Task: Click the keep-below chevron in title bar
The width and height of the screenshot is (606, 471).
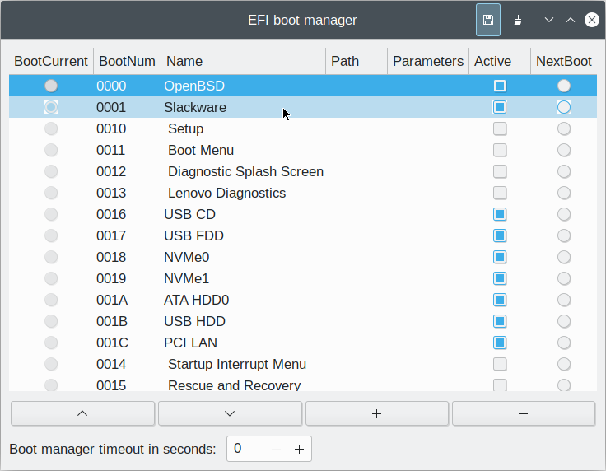Action: pyautogui.click(x=549, y=20)
